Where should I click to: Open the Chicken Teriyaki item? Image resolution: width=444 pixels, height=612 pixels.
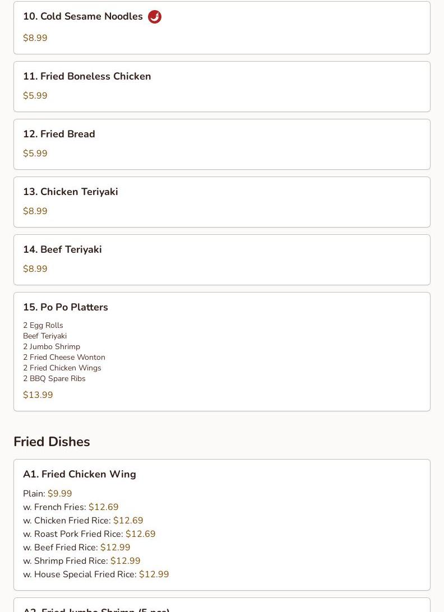[x=222, y=202]
